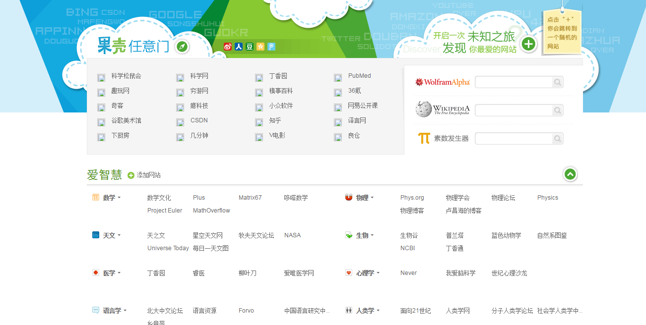Click the people 人类学 category icon
Viewport: 646px width, 325px height.
pos(349,310)
